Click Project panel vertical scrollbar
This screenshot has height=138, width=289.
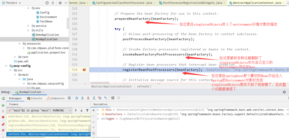(68, 23)
